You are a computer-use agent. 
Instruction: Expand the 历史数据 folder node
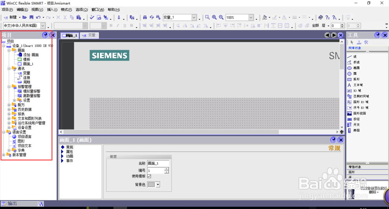click(9, 109)
